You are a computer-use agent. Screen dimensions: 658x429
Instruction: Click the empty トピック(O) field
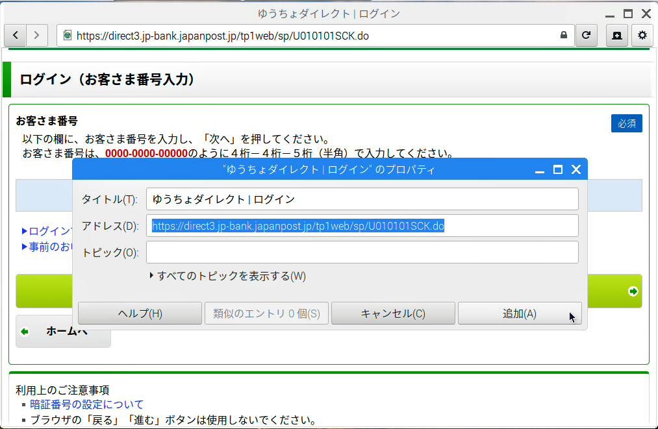[362, 252]
